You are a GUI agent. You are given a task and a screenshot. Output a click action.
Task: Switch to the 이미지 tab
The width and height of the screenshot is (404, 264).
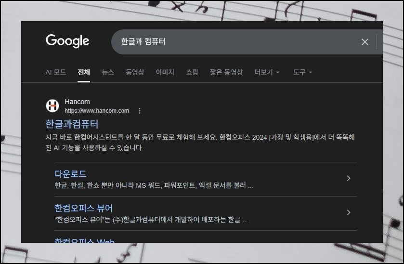165,72
